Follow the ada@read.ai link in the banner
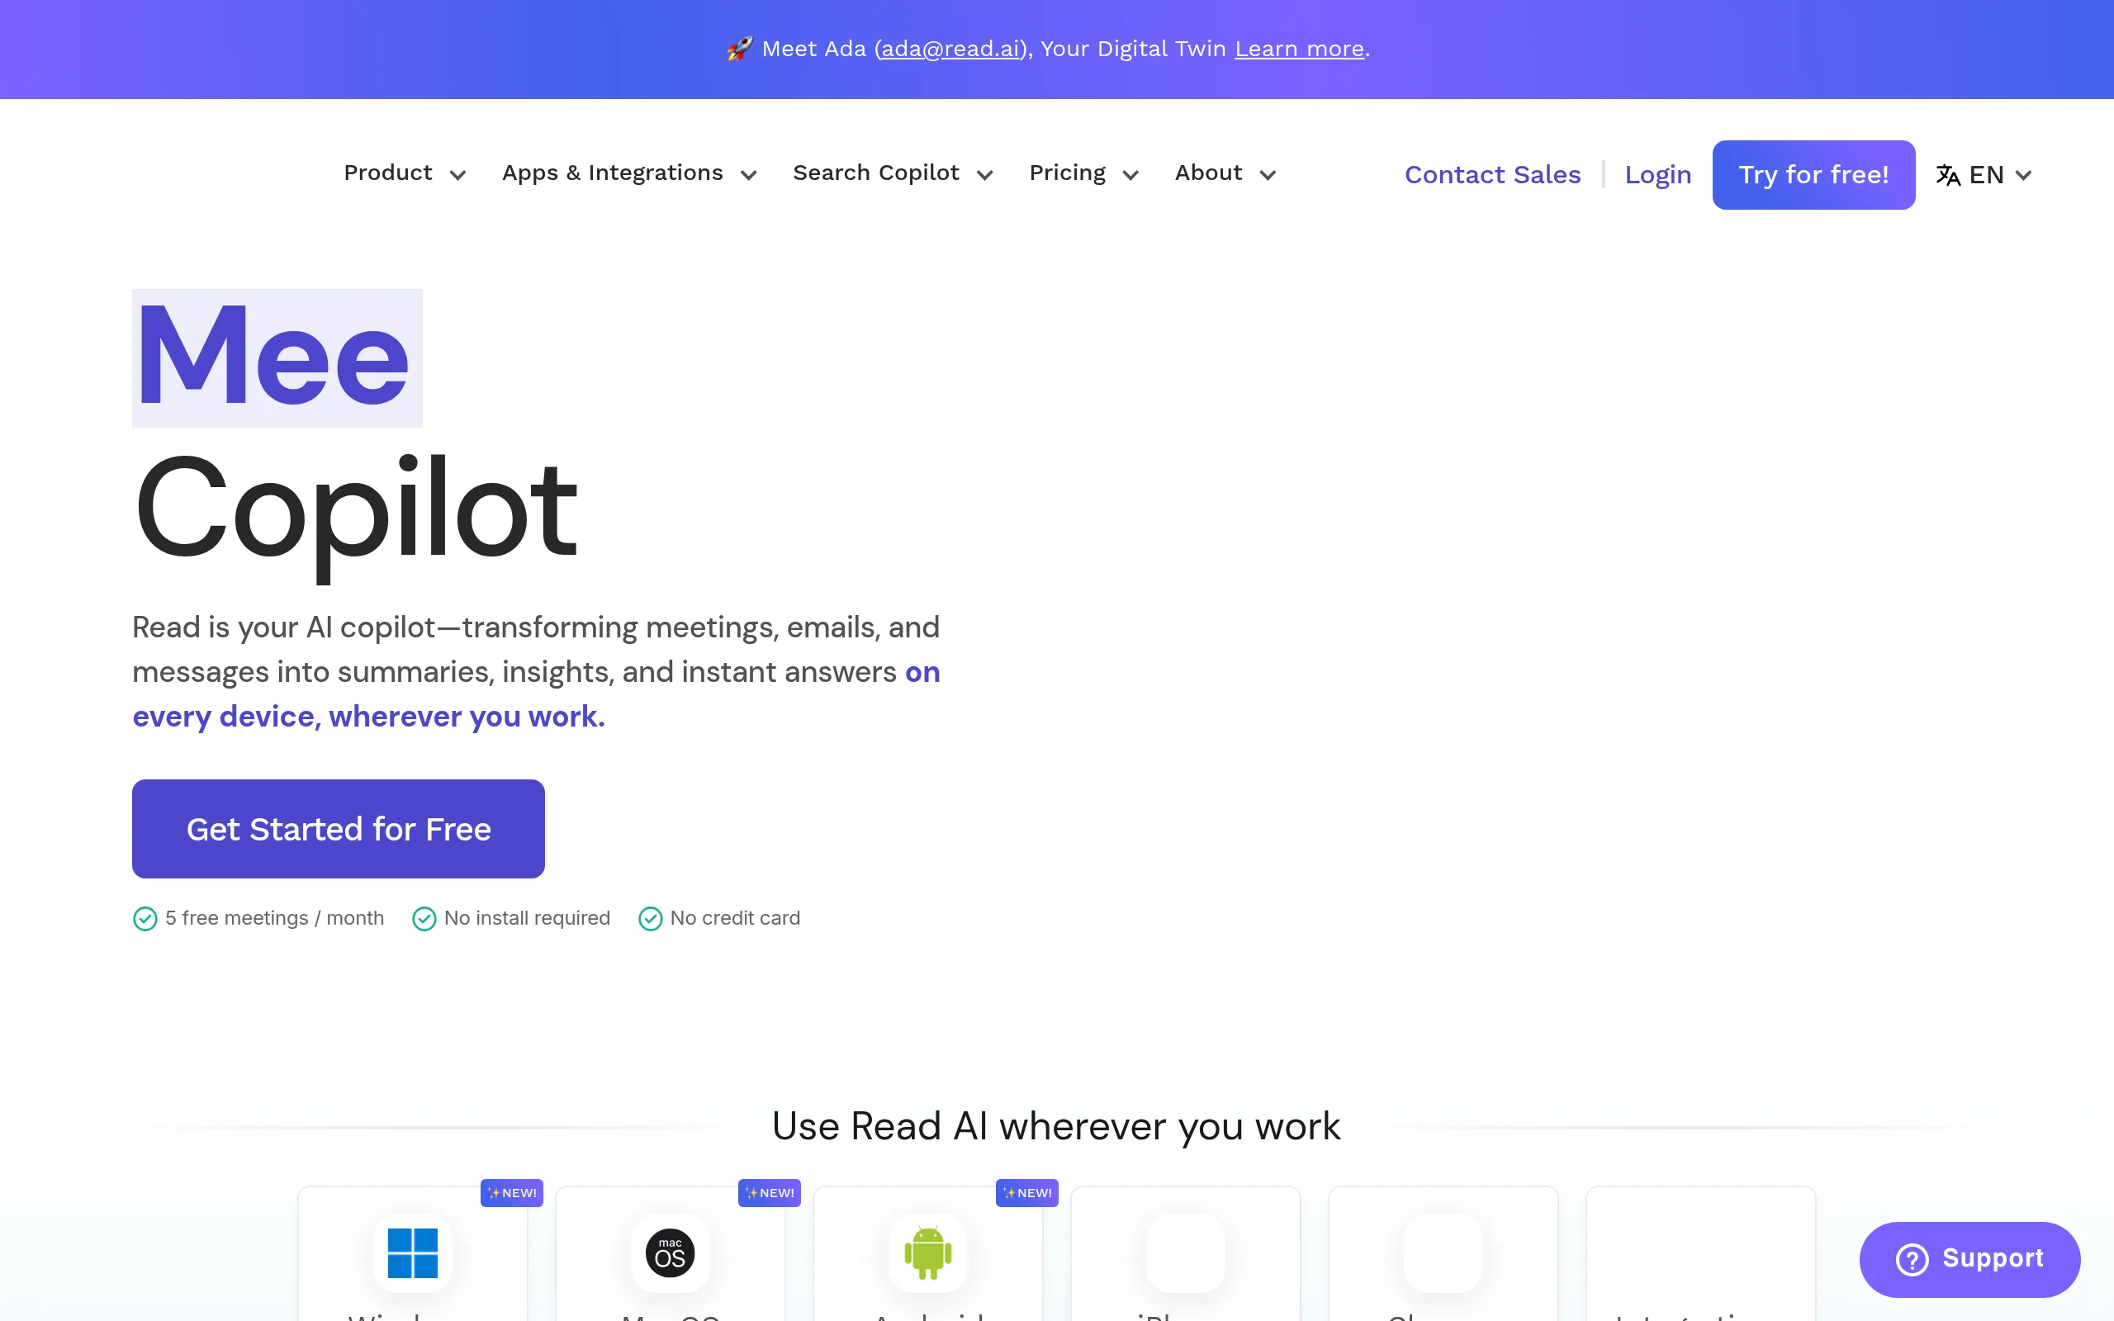The image size is (2114, 1321). 950,49
